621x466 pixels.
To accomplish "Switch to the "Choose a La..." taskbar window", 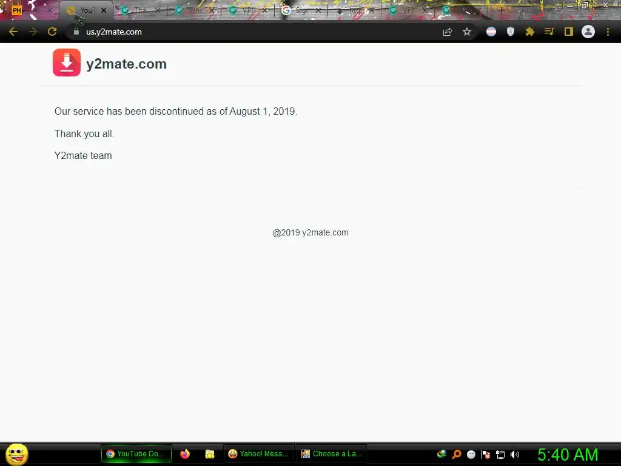I will (x=332, y=454).
